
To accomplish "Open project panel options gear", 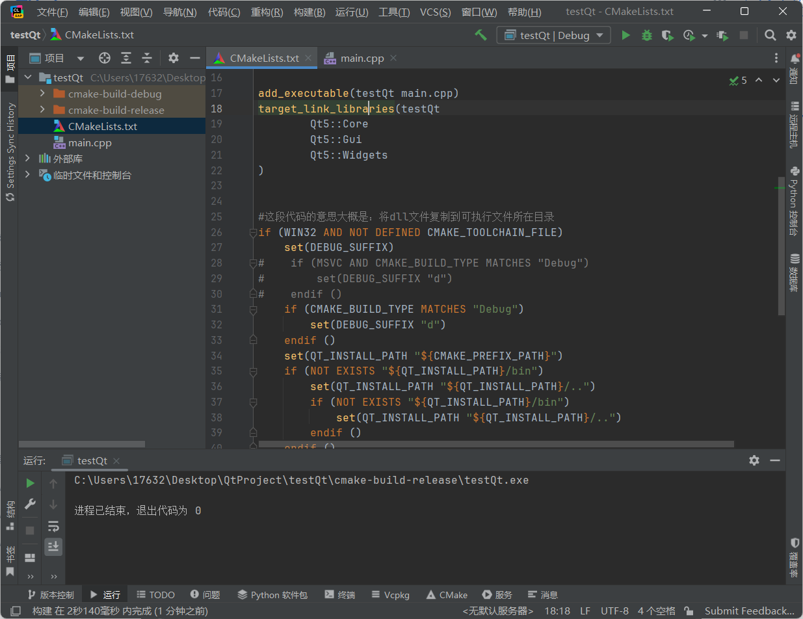I will (x=174, y=58).
